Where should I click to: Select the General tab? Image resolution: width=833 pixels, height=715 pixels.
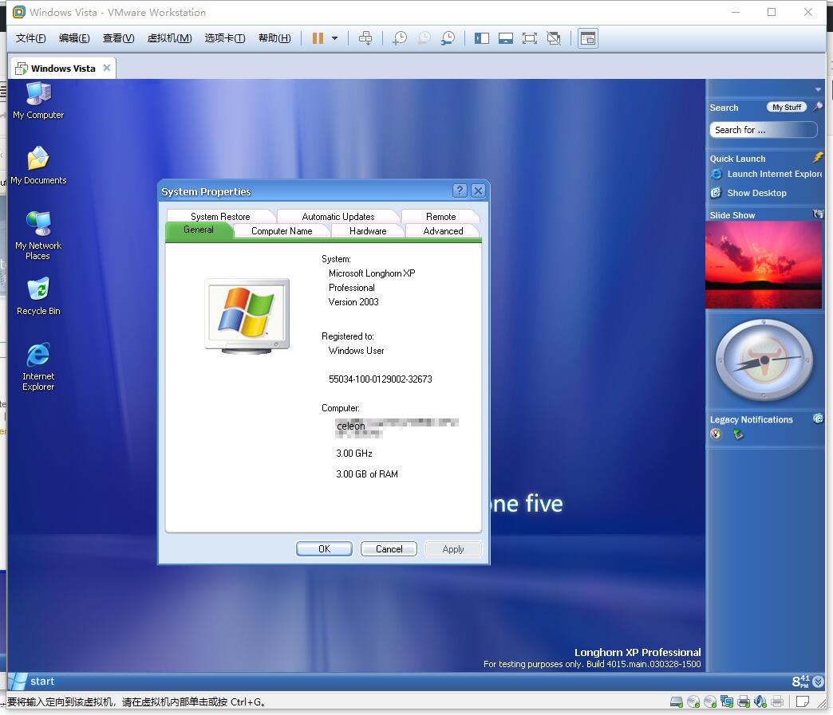coord(199,230)
